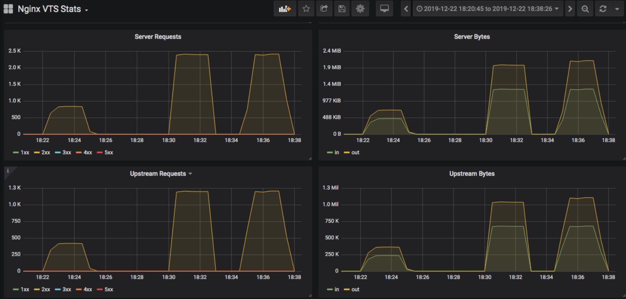
Task: Toggle 'in' series in Upstream Bytes legend
Action: tap(333, 289)
